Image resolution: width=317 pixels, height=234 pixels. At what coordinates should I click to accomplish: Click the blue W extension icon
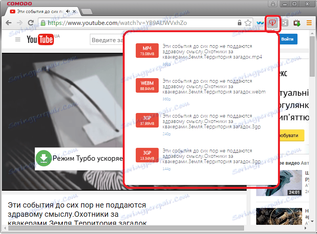[260, 23]
